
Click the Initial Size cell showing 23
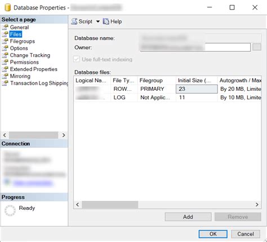point(197,89)
